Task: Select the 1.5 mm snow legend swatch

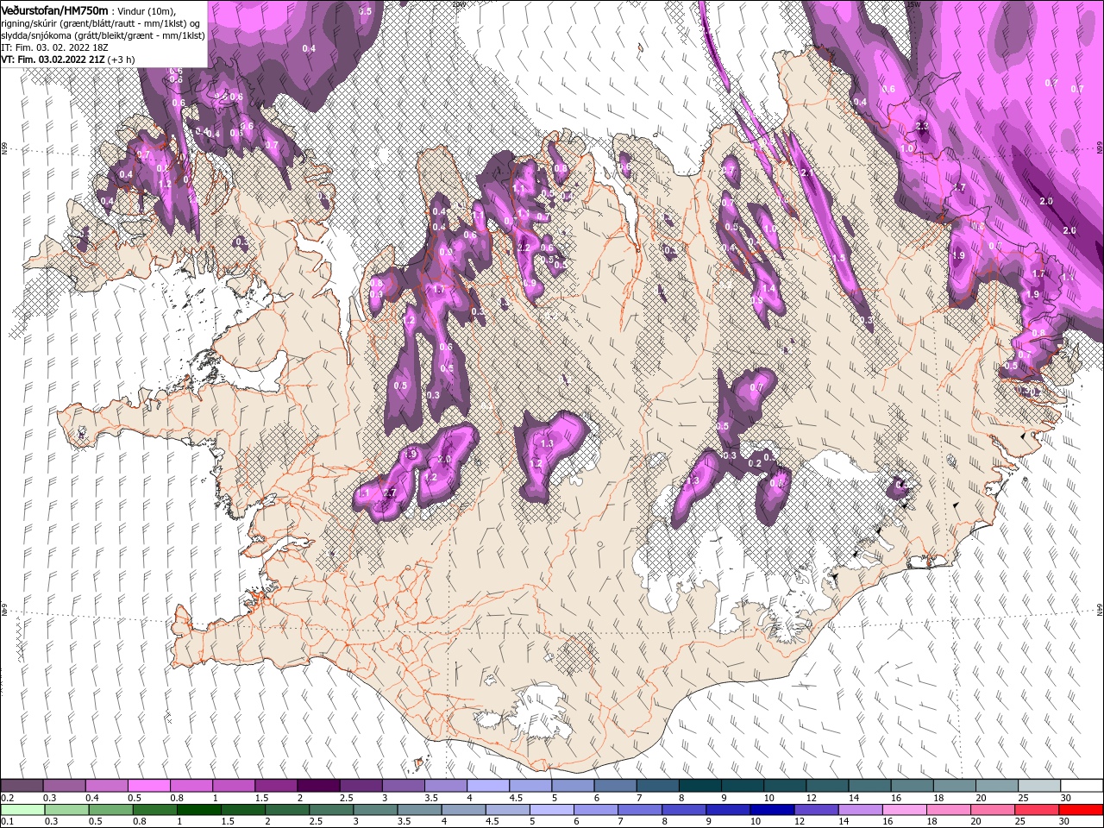Action: (x=276, y=786)
